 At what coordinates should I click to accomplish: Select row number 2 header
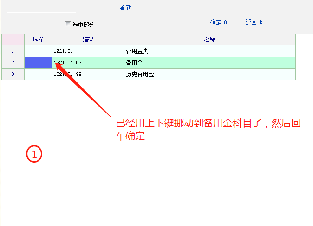coord(13,63)
